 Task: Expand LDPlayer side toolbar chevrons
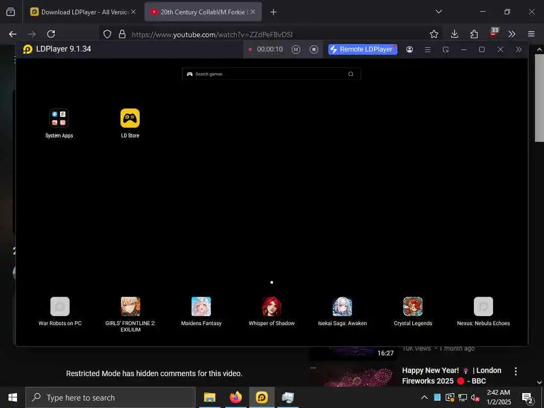tap(518, 49)
